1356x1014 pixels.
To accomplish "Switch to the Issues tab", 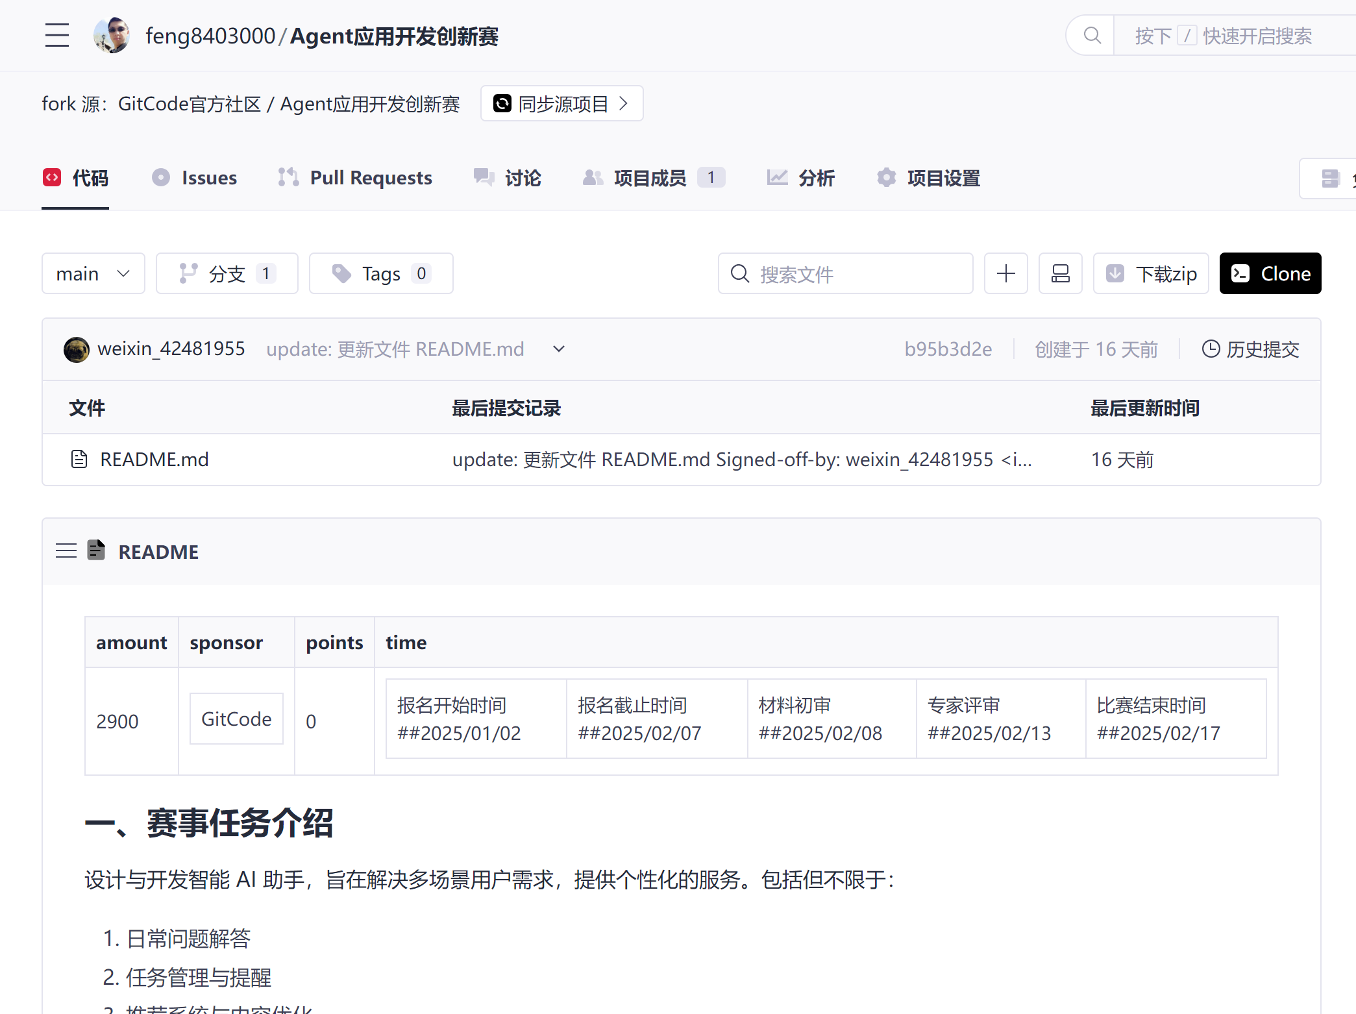I will pyautogui.click(x=195, y=178).
